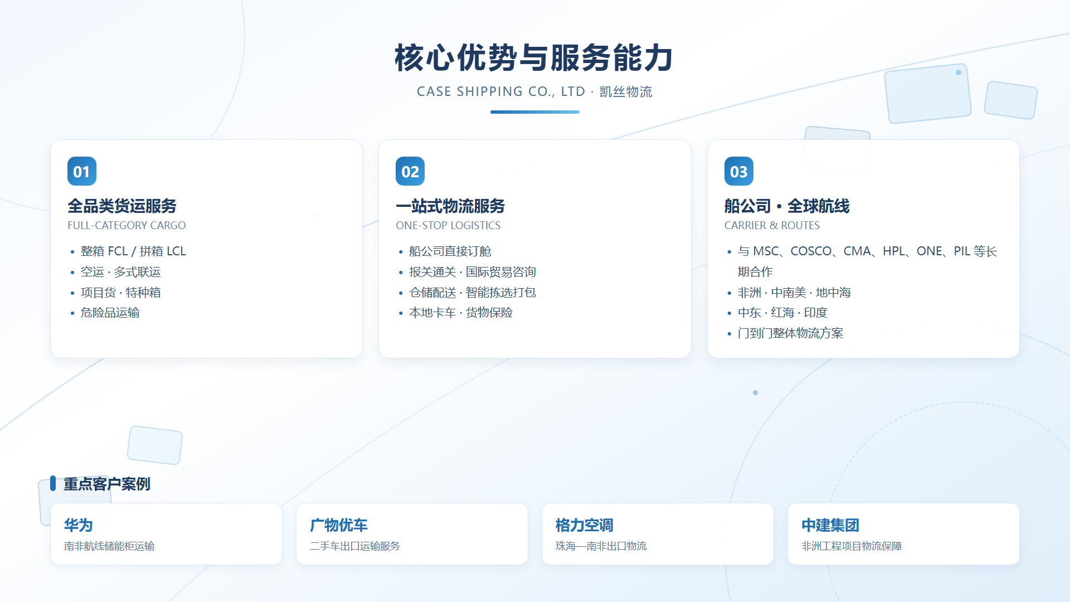Click the section heading 重点客户案例
This screenshot has width=1070, height=602.
click(107, 484)
